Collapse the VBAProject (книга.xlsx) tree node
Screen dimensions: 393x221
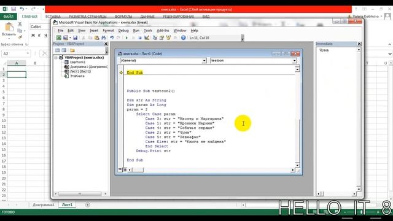56,58
